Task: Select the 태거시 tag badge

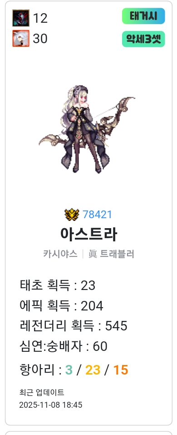Action: click(x=143, y=16)
